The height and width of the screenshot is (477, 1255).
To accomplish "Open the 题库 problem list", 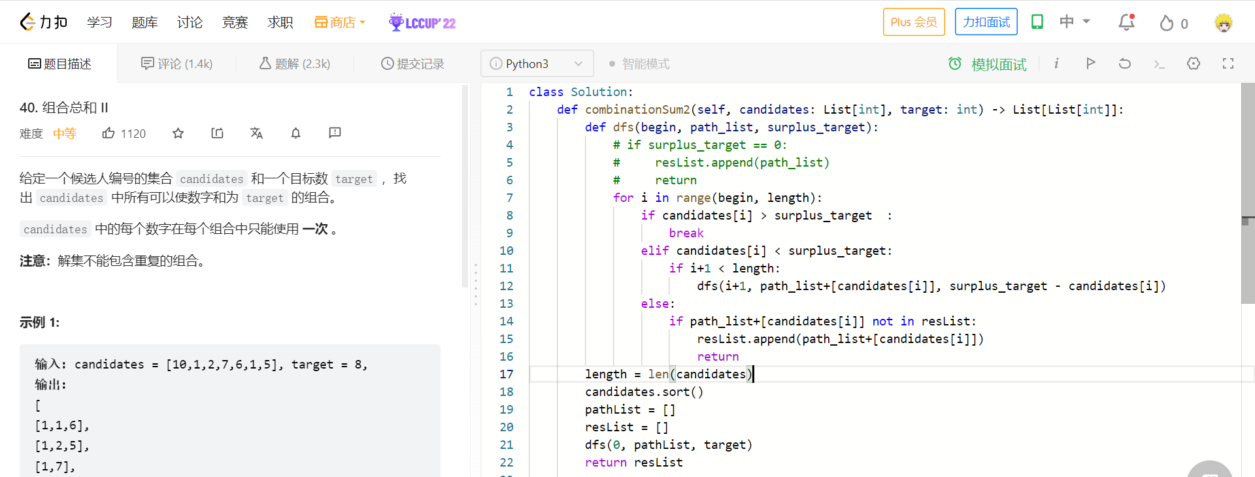I will point(144,22).
